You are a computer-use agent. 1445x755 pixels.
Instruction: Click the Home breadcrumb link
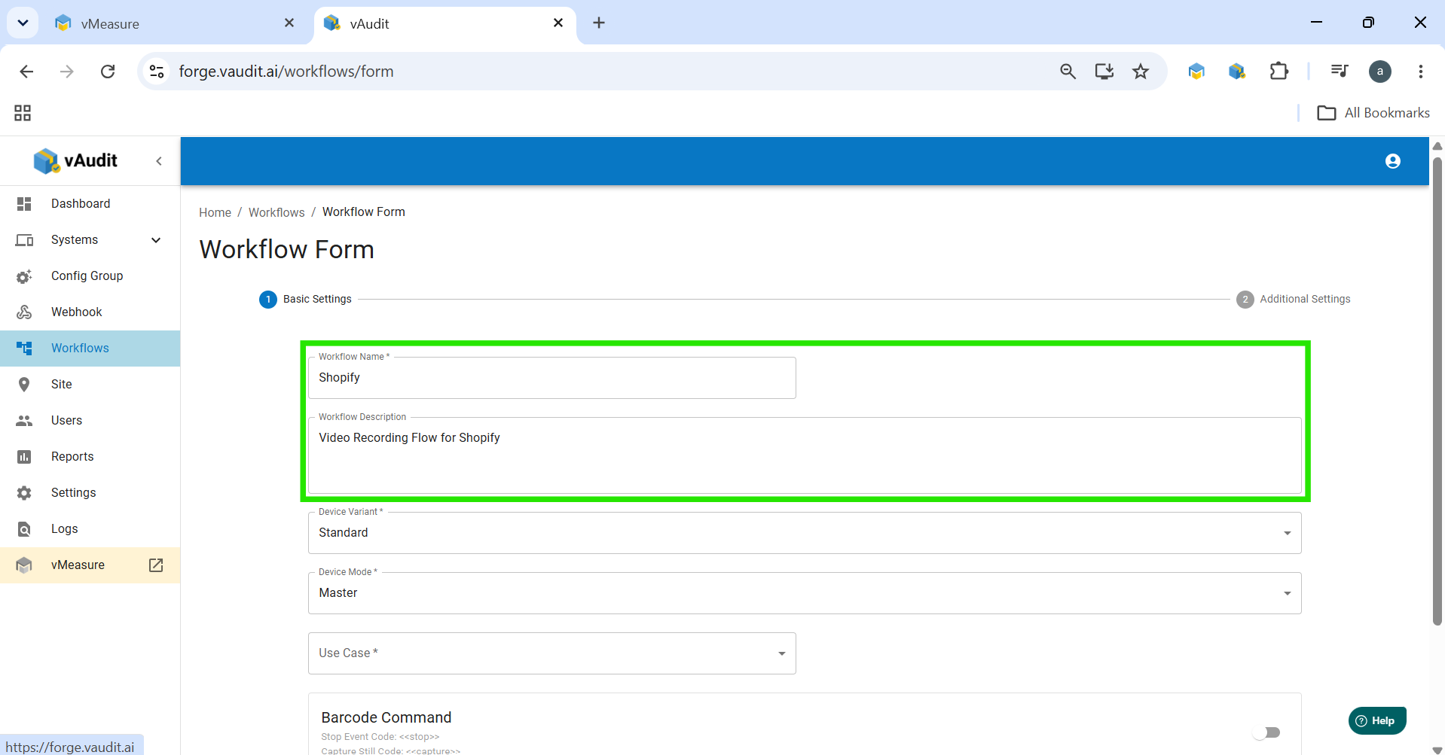click(x=215, y=212)
